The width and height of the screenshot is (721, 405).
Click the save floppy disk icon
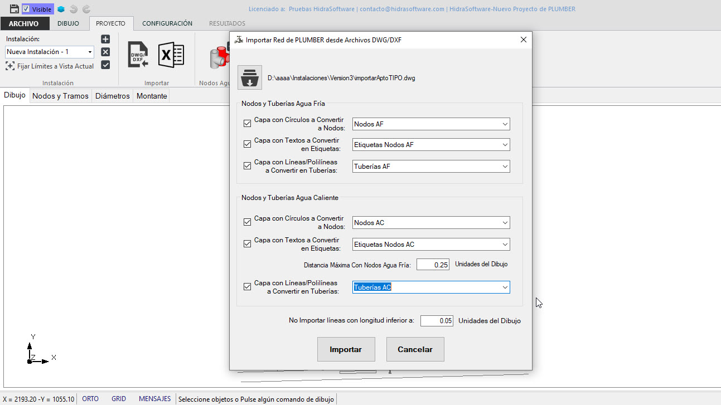click(14, 9)
